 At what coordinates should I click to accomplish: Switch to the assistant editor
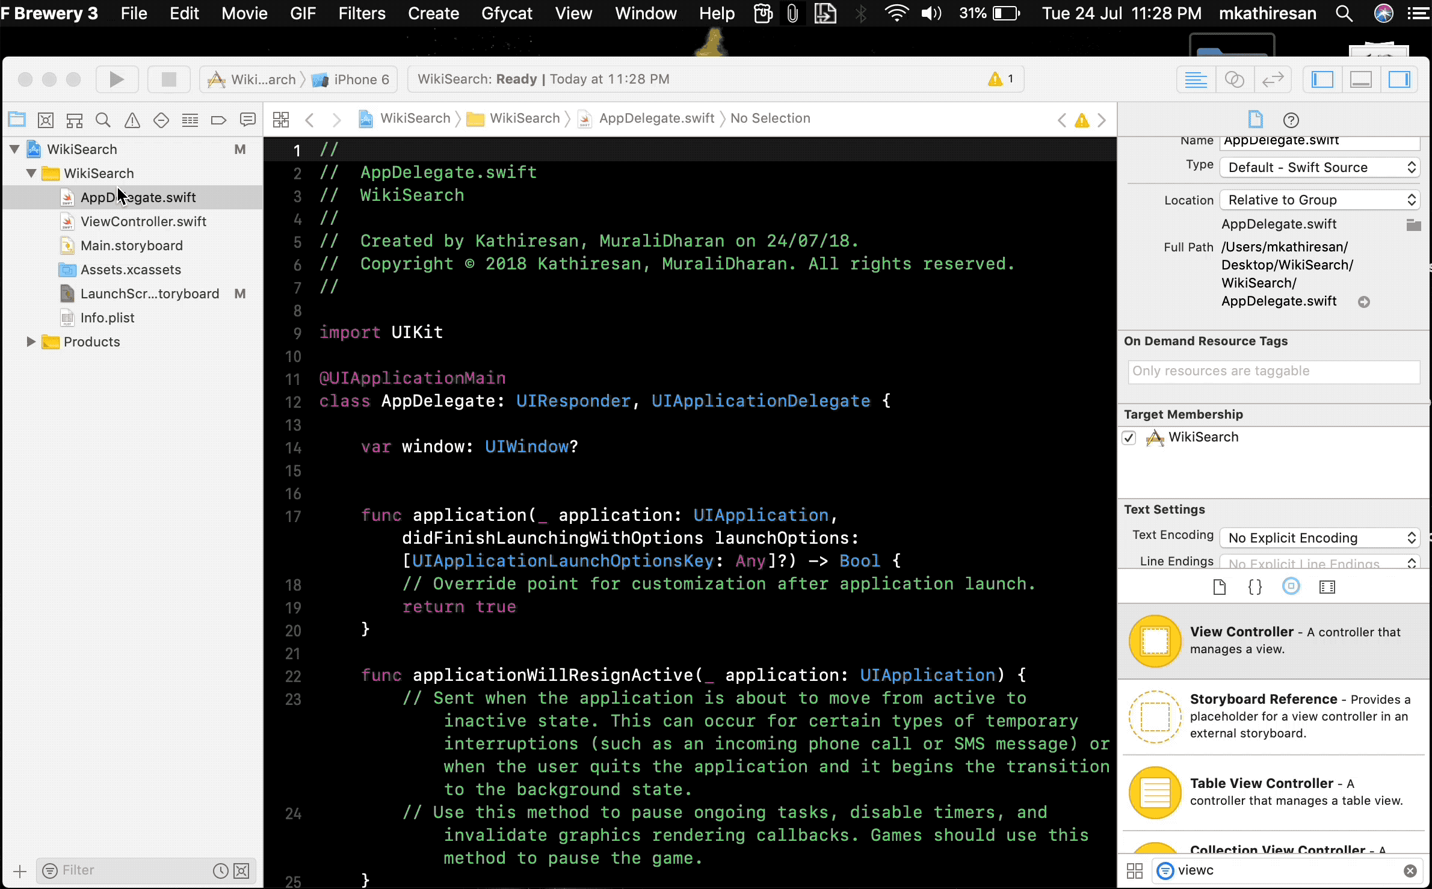pos(1235,79)
